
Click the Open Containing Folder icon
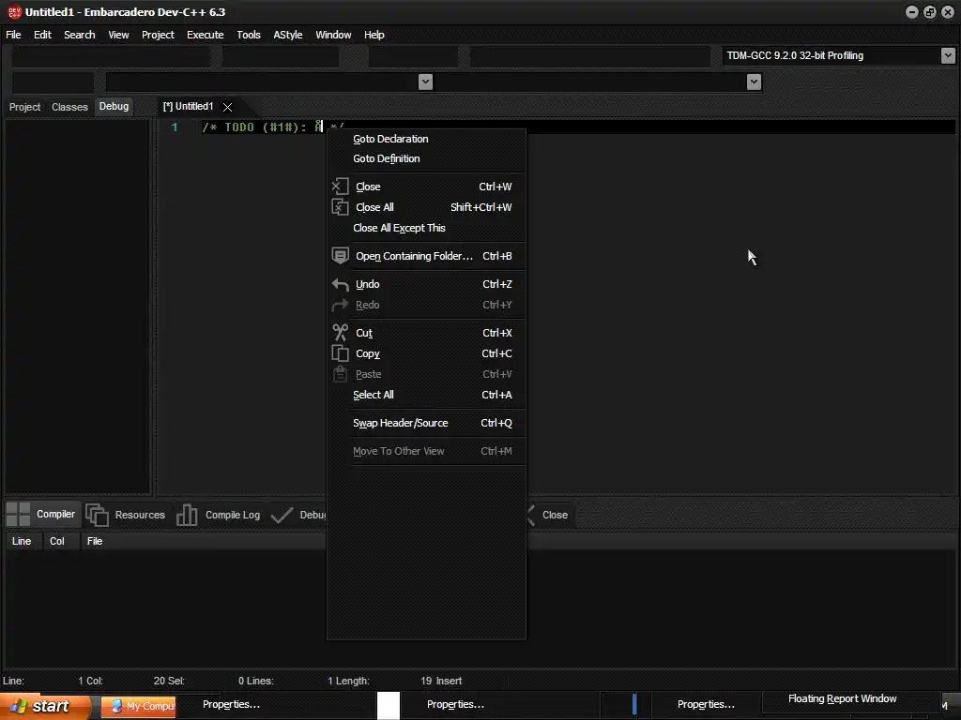(340, 256)
